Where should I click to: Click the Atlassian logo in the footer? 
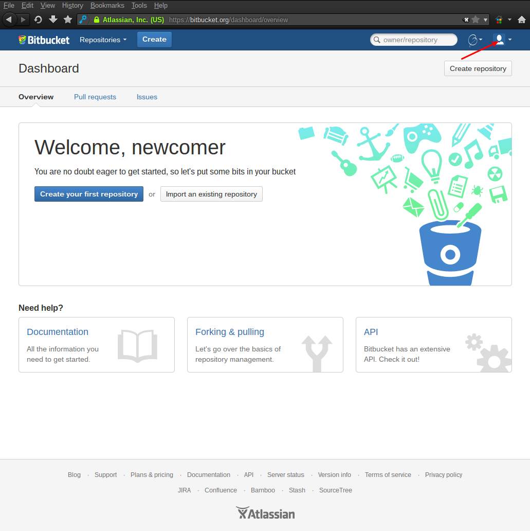265,512
